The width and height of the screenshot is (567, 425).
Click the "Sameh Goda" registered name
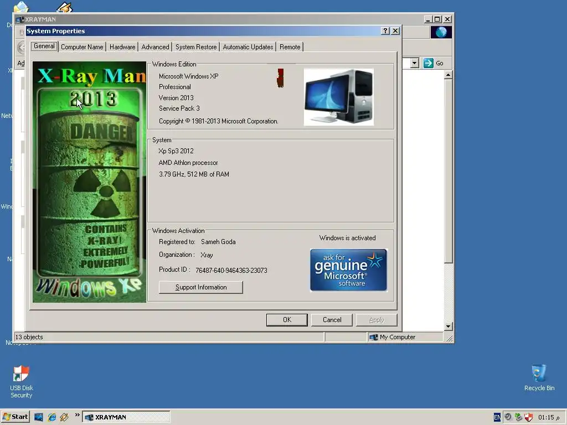(x=218, y=242)
